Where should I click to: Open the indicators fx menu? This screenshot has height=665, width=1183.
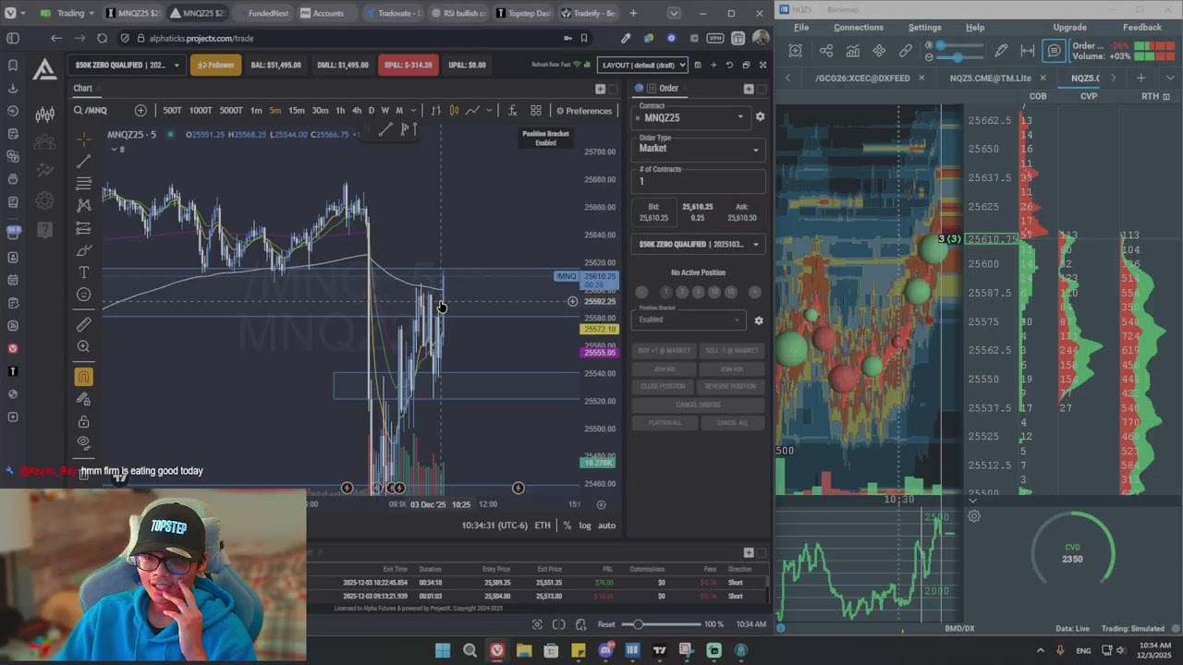[x=512, y=111]
